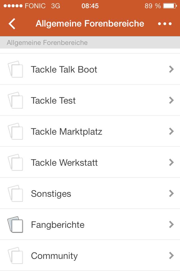Tap the back arrow in header
This screenshot has width=180, height=271.
[12, 24]
